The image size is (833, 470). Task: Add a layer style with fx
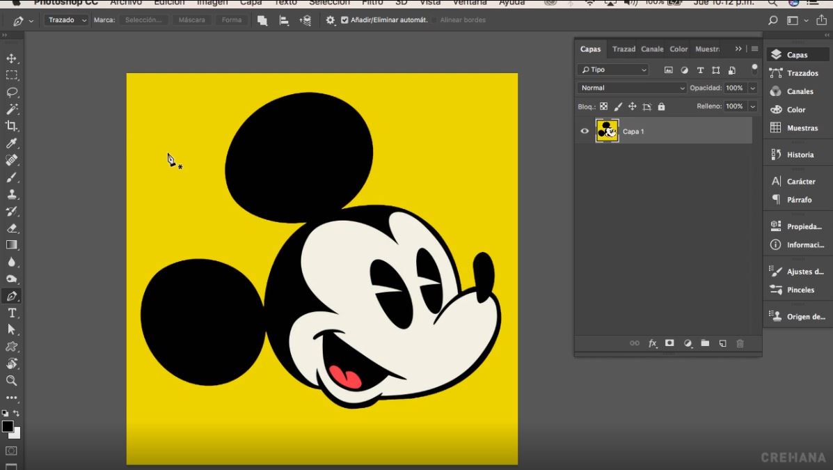point(653,343)
